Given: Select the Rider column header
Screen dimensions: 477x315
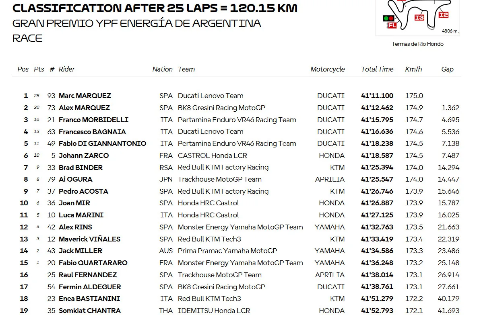Looking at the screenshot, I should tap(67, 69).
